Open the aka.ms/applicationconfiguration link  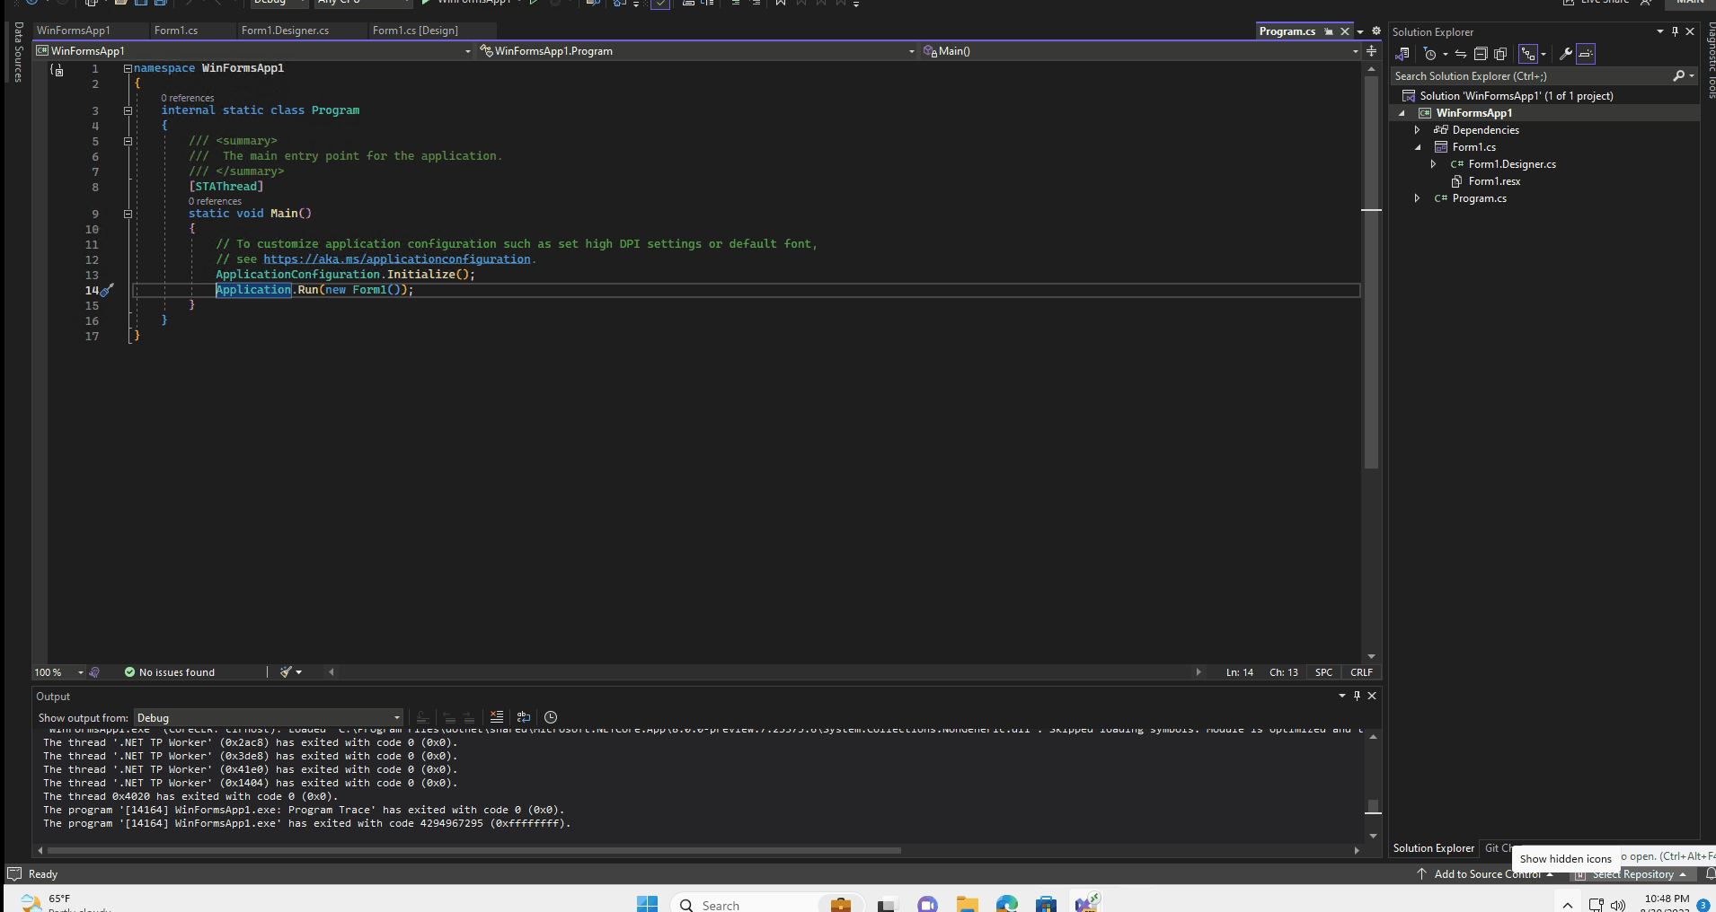point(396,259)
